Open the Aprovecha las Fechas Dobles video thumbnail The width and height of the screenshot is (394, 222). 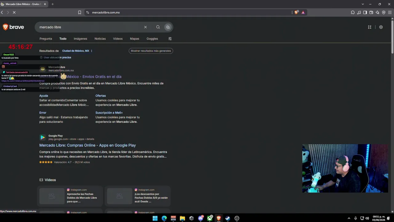(x=52, y=196)
